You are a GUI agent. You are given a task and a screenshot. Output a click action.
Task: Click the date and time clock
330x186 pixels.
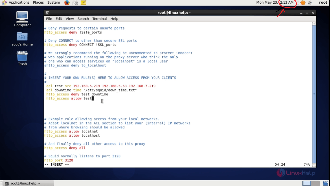pos(275,3)
